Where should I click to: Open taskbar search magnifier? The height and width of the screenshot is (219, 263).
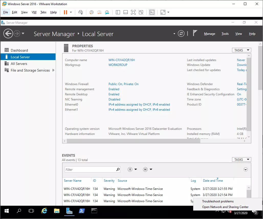[19, 211]
